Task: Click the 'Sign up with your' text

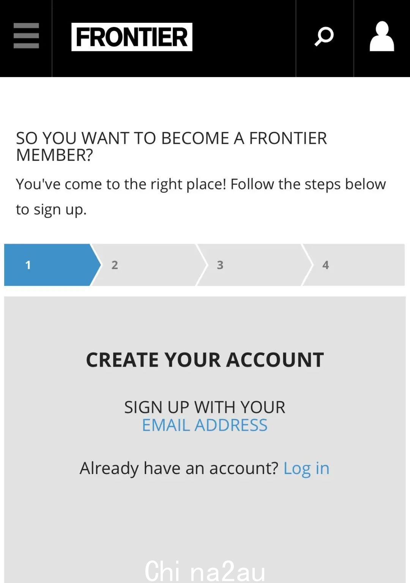Action: point(205,407)
